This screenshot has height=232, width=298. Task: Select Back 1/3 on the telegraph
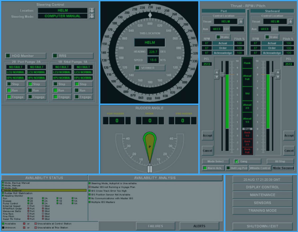pyautogui.click(x=247, y=134)
